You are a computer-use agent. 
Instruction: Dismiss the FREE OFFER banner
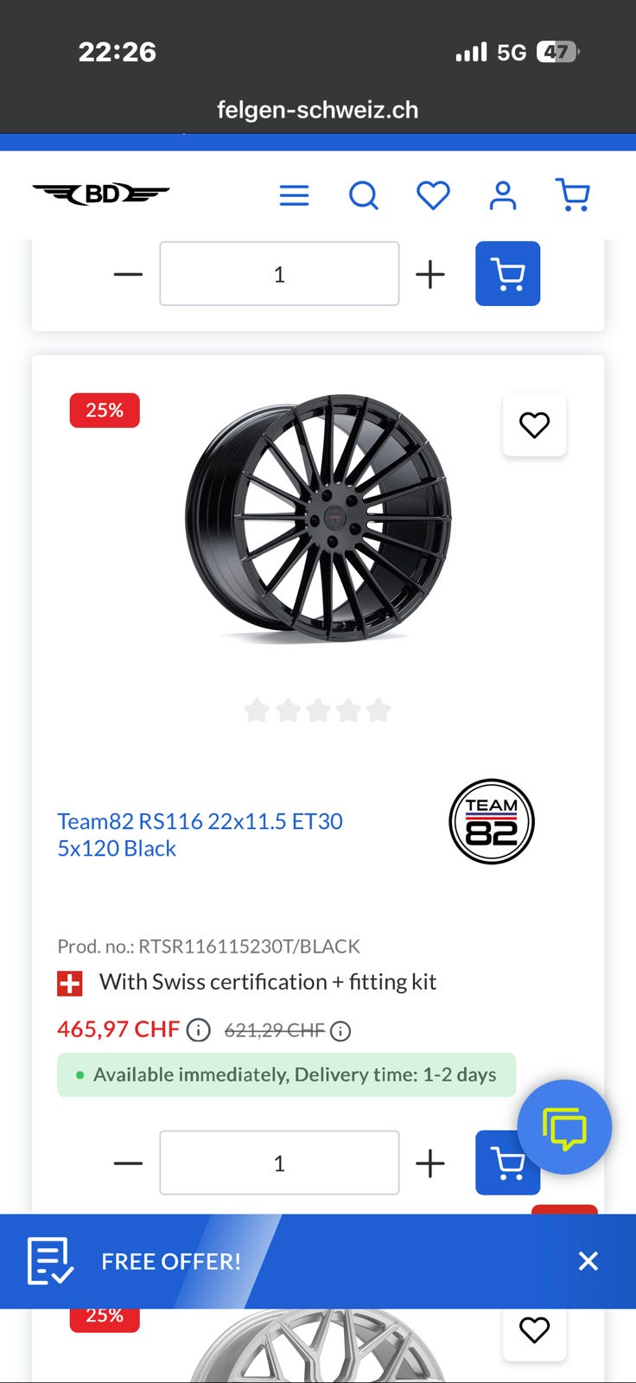(x=588, y=1261)
